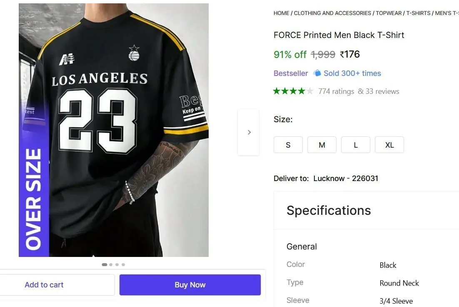Choose size S
The height and width of the screenshot is (307, 459).
coord(288,145)
